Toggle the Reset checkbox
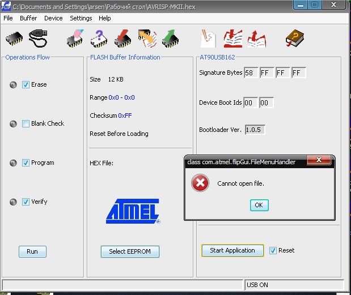Screen dimensions: 351x295 273,250
